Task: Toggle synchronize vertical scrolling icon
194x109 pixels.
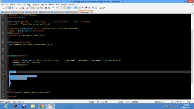Action: (61, 8)
